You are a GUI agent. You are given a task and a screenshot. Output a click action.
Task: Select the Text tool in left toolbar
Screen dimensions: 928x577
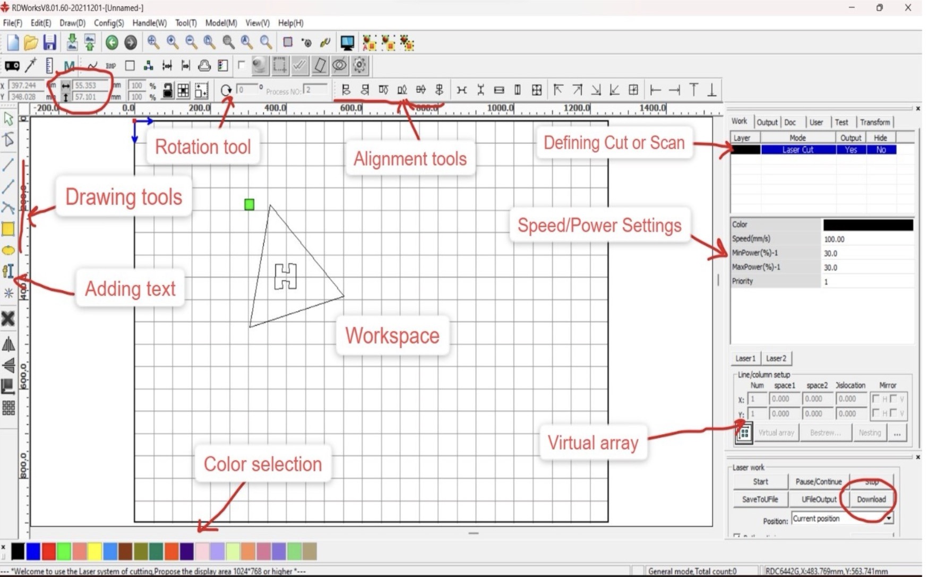[x=8, y=271]
